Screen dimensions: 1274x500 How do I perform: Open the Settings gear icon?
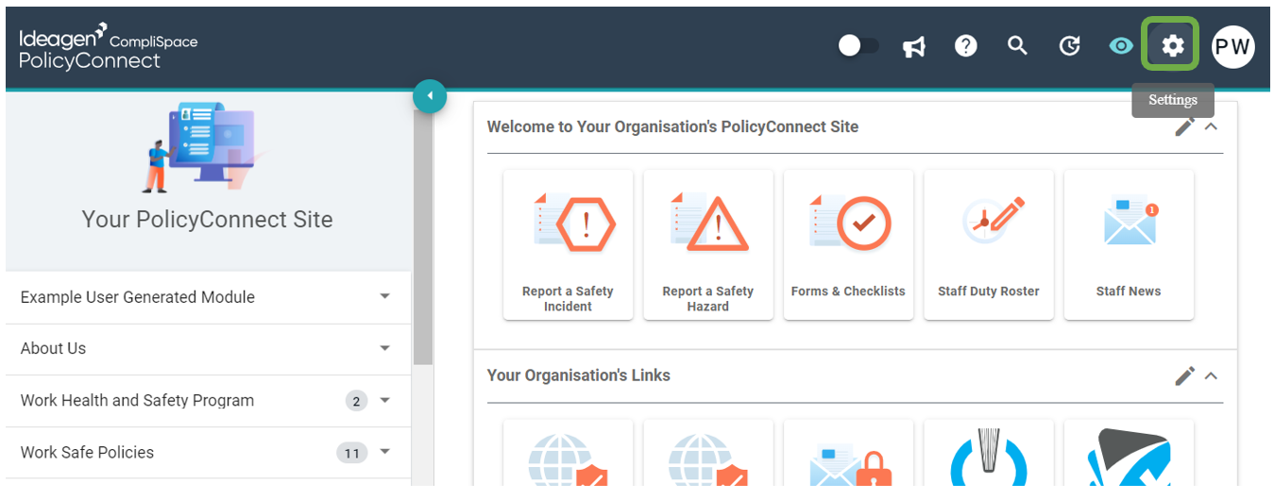pos(1172,44)
